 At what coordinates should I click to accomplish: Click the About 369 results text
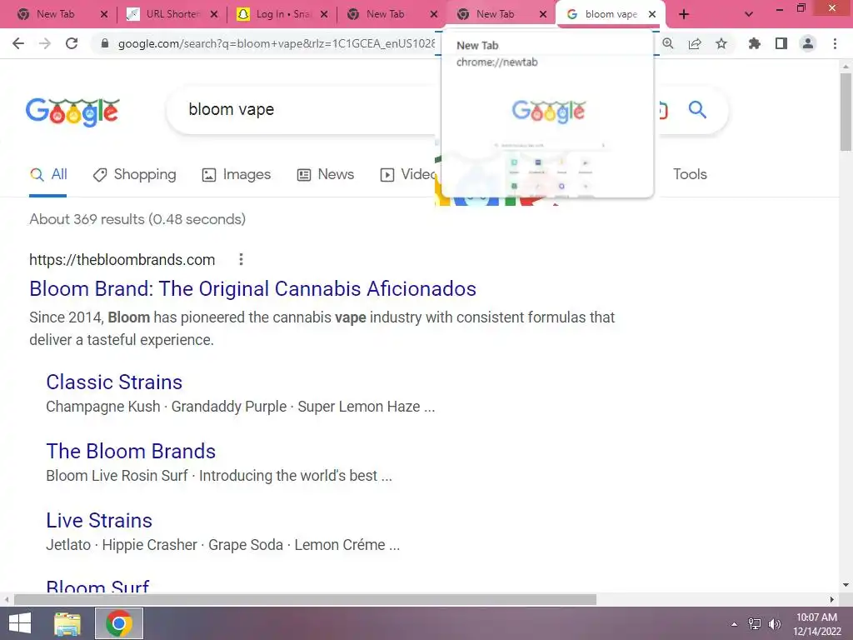[x=137, y=219]
